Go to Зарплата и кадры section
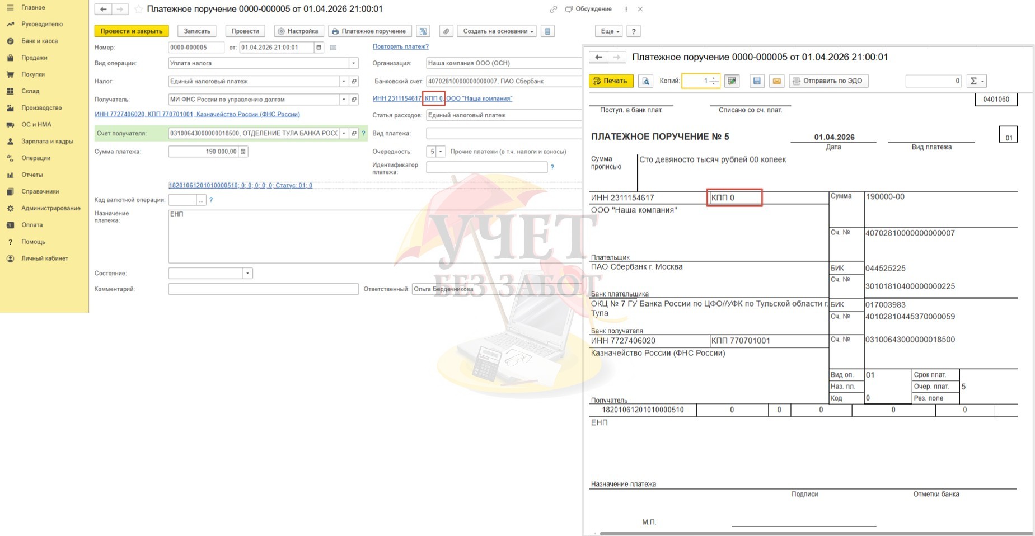The width and height of the screenshot is (1035, 536). coord(47,141)
